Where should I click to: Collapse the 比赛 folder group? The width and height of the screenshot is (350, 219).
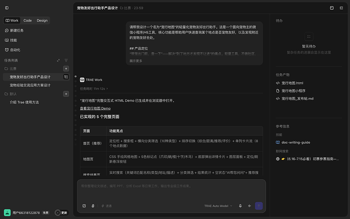11,69
